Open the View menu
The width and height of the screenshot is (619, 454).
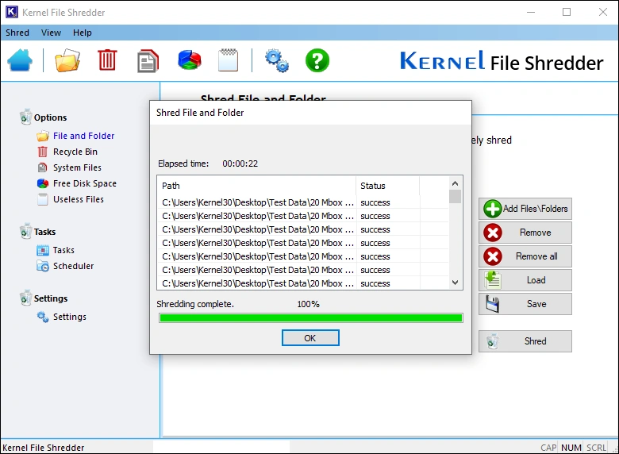51,33
